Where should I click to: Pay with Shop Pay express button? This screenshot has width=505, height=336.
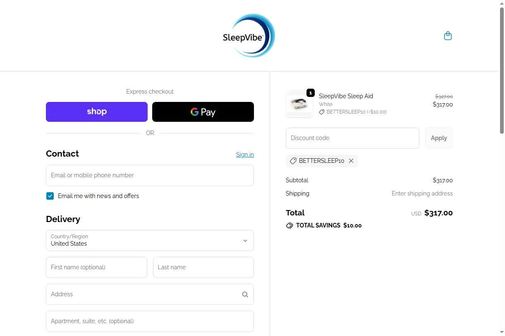(97, 112)
